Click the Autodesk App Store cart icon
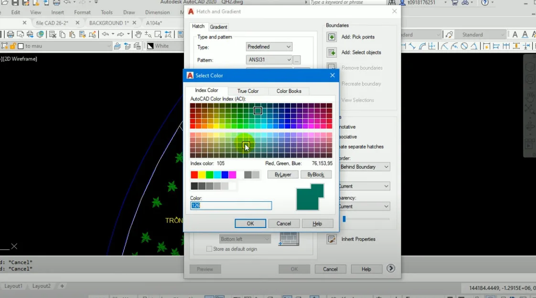 pyautogui.click(x=455, y=2)
